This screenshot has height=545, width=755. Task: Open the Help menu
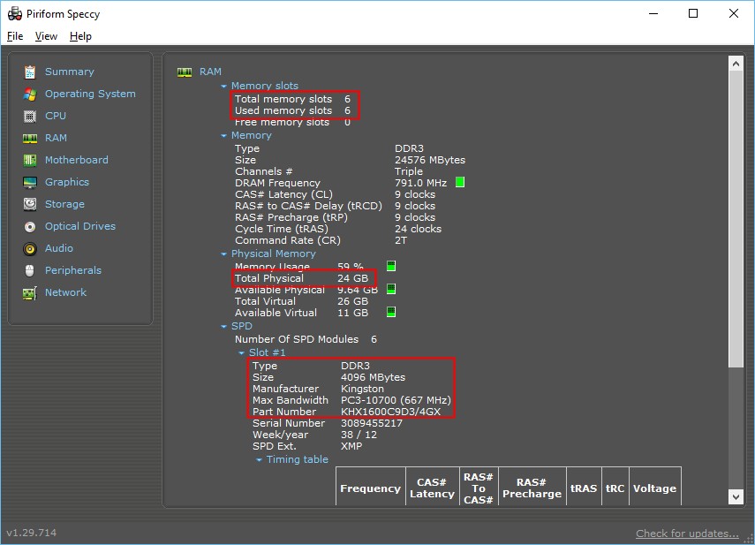click(80, 36)
